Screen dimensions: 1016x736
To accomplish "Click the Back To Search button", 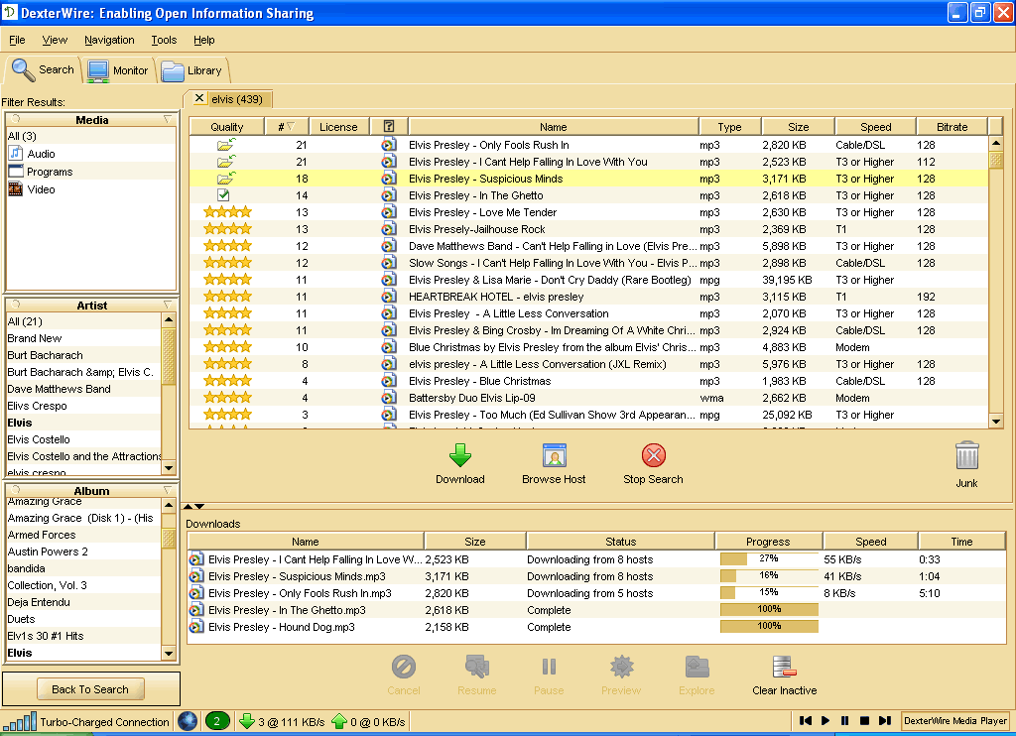I will point(90,689).
